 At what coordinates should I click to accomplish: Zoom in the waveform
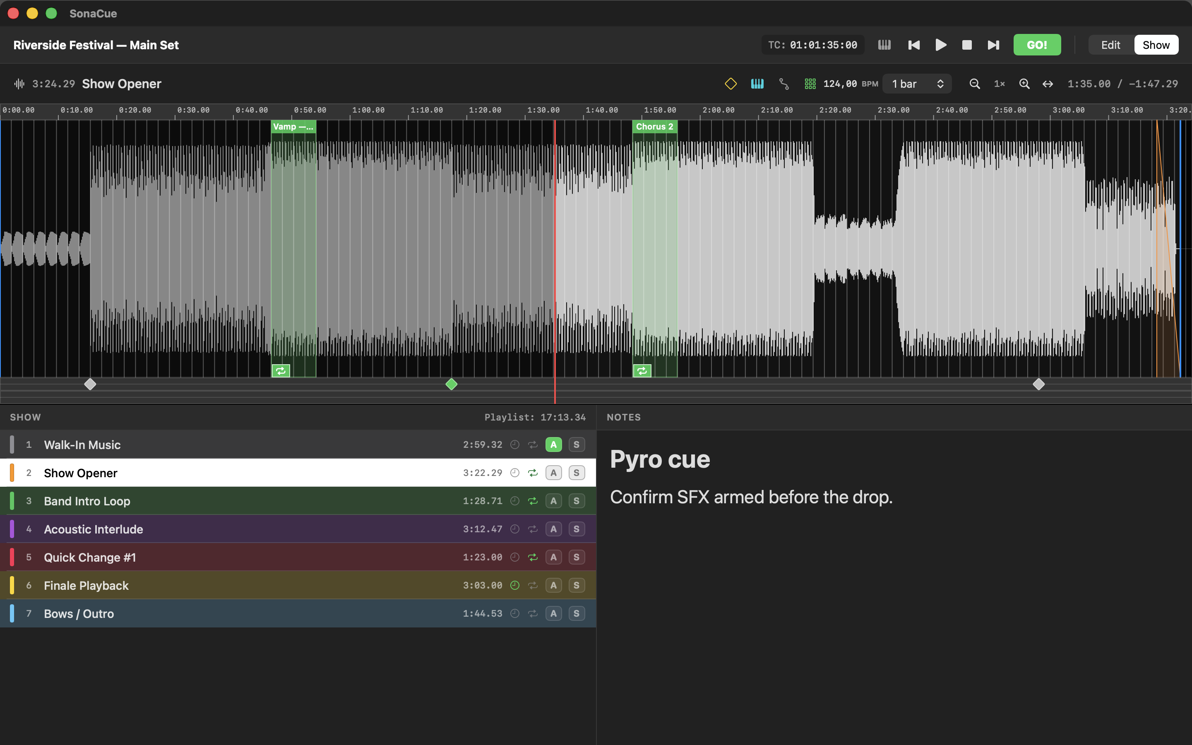[x=1024, y=84]
